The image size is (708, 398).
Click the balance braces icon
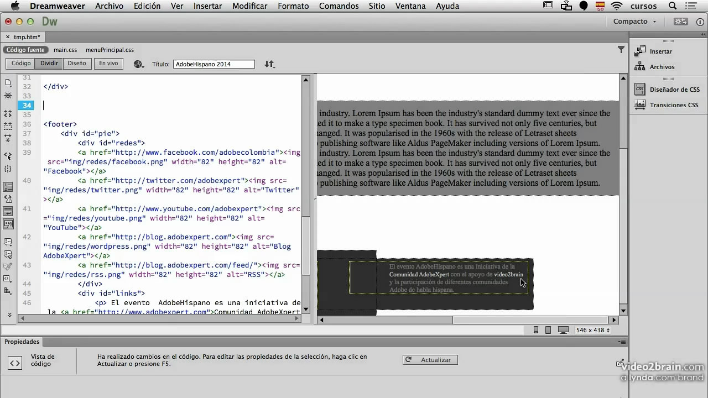pyautogui.click(x=8, y=169)
